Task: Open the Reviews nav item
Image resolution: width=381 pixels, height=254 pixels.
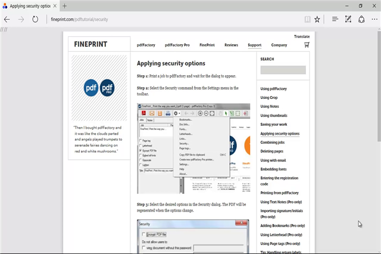Action: pyautogui.click(x=232, y=45)
